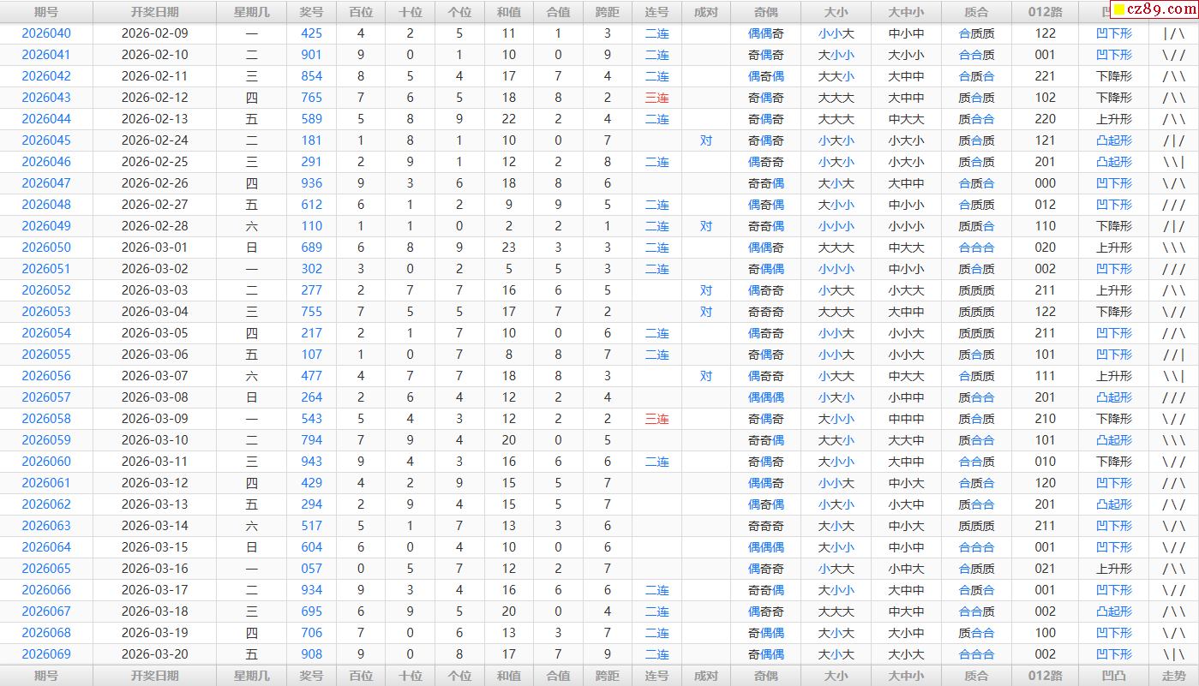Click the cz89.com logo badge
Image resolution: width=1199 pixels, height=686 pixels.
click(1152, 9)
